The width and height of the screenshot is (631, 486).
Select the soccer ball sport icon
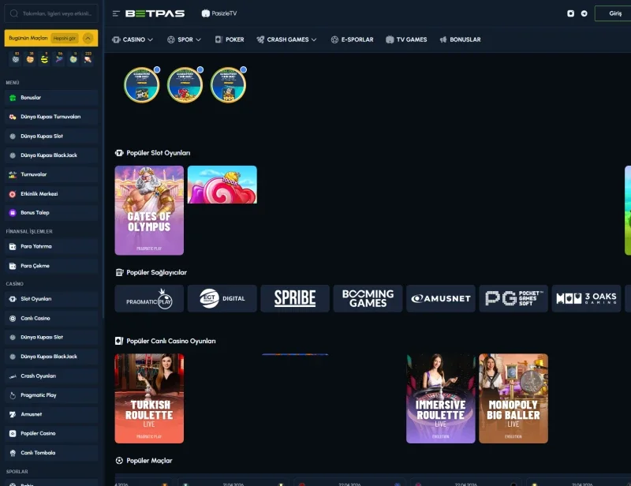(16, 59)
